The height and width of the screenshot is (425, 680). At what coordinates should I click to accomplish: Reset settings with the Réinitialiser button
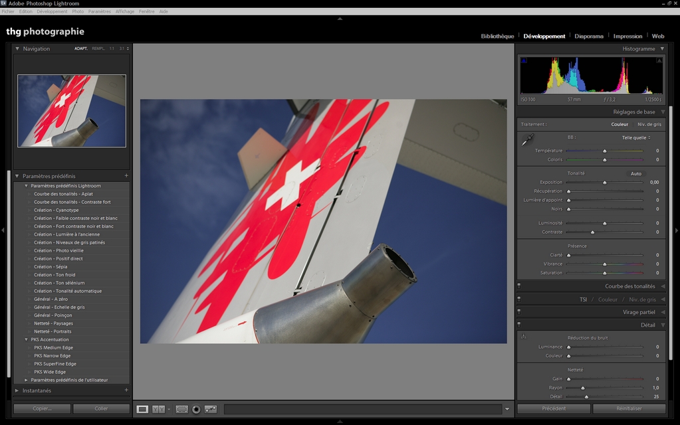629,408
